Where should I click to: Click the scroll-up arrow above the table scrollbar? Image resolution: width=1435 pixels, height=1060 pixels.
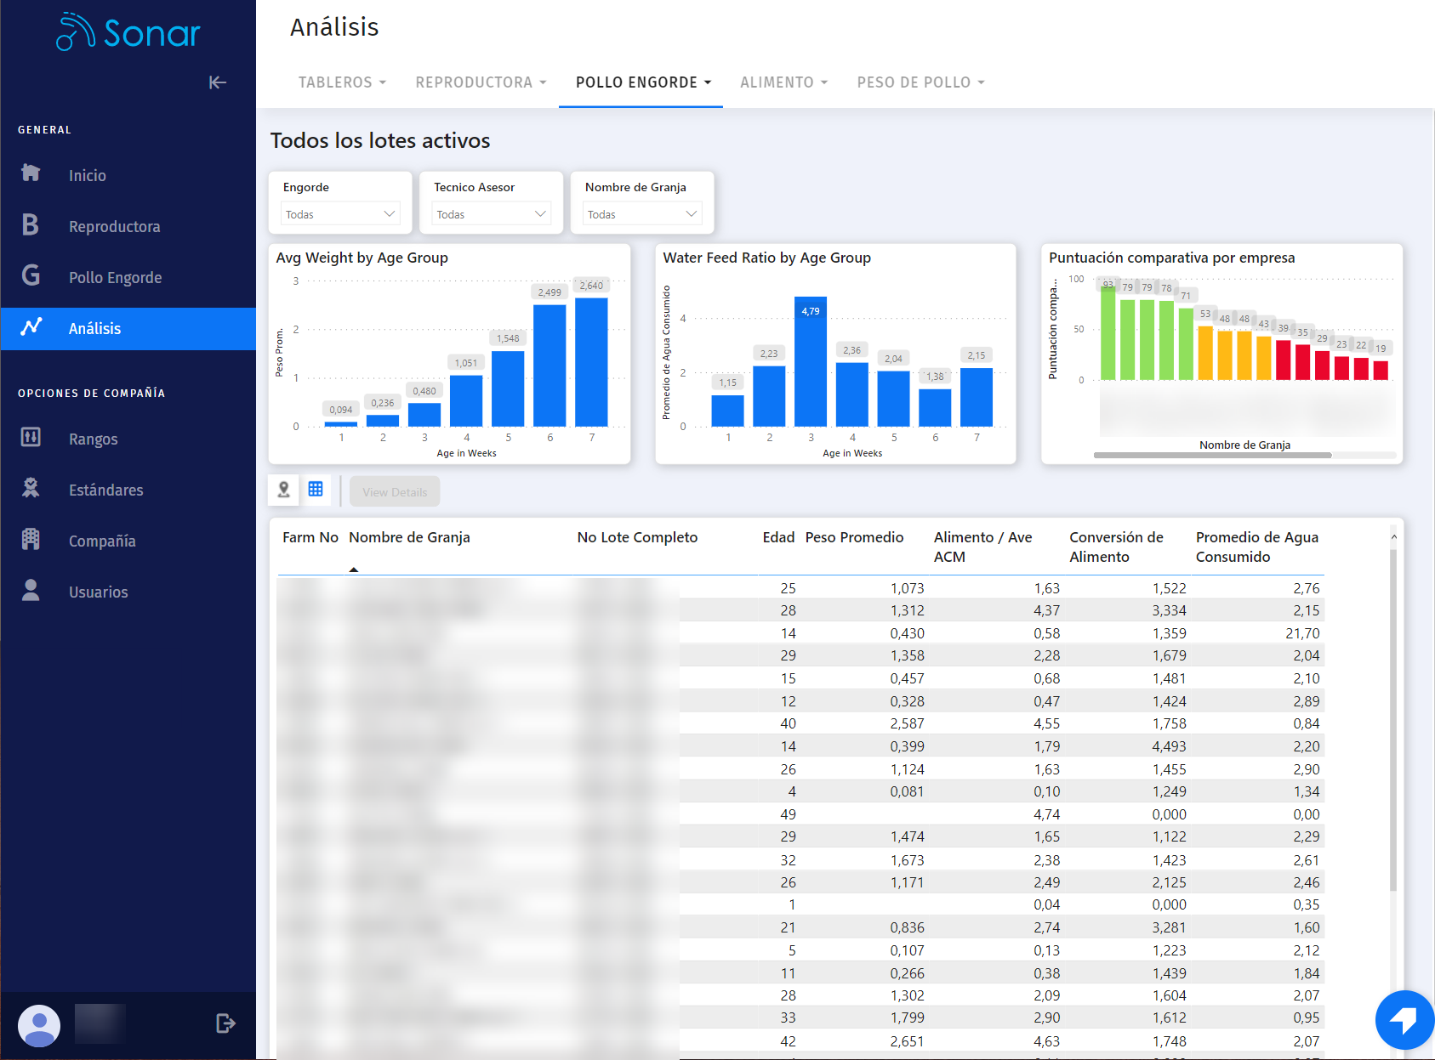1393,537
